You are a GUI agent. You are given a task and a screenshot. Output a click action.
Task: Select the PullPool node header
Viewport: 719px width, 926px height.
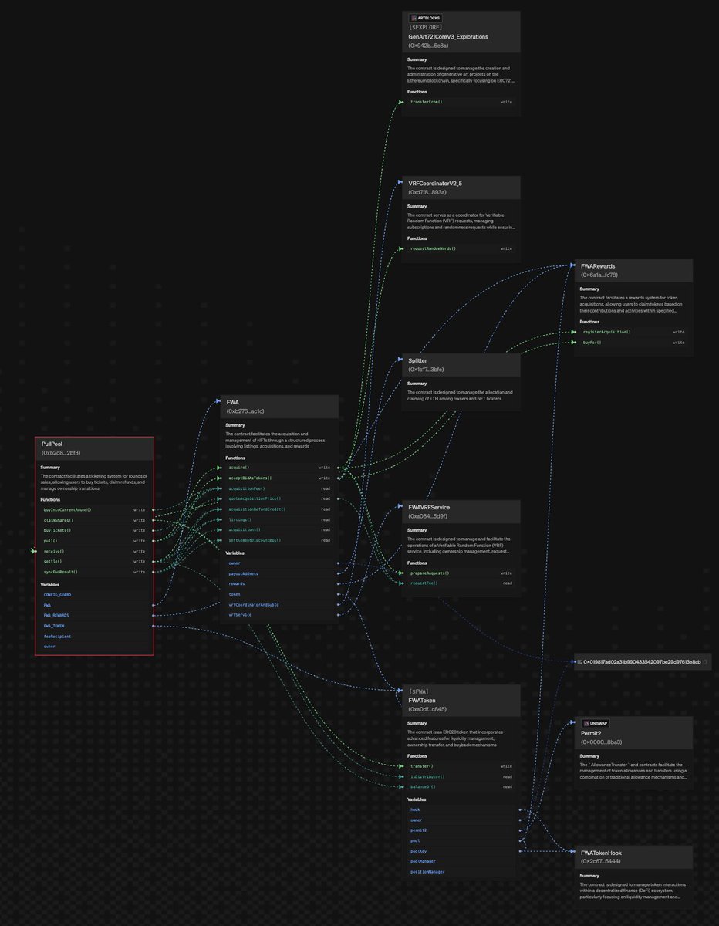click(x=94, y=448)
